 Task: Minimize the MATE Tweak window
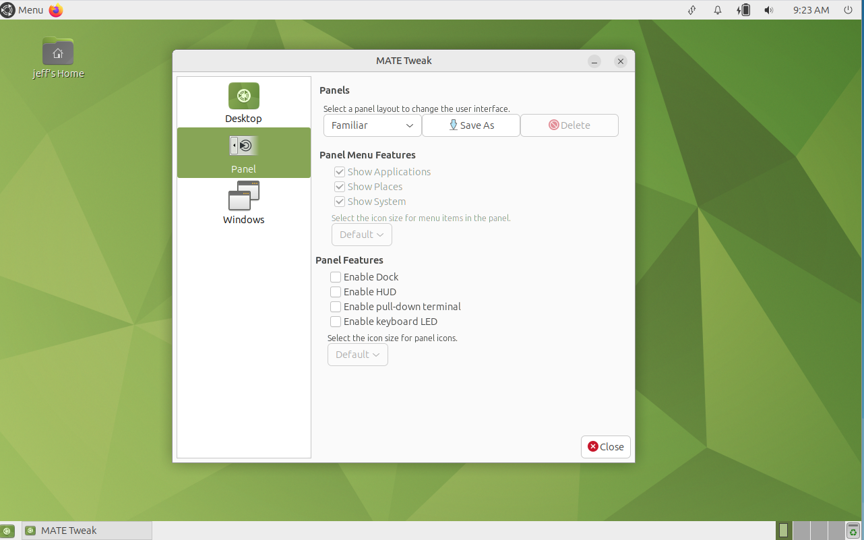[x=594, y=61]
